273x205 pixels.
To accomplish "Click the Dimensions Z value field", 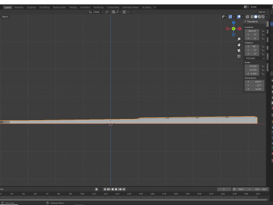I will pos(254,89).
